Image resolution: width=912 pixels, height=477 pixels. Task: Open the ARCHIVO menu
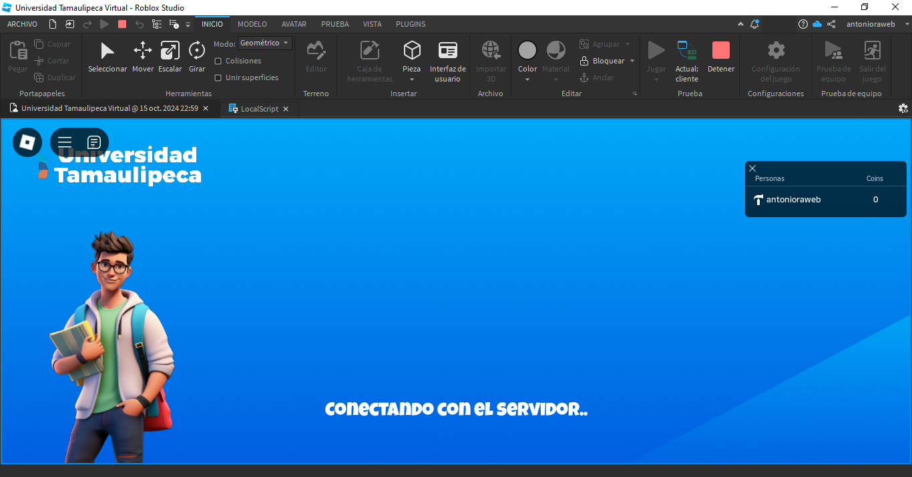pyautogui.click(x=23, y=24)
